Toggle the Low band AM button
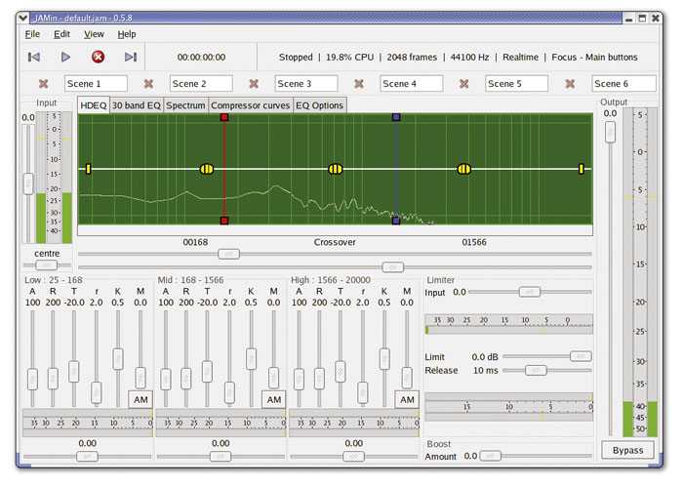This screenshot has height=487, width=683. 141,399
